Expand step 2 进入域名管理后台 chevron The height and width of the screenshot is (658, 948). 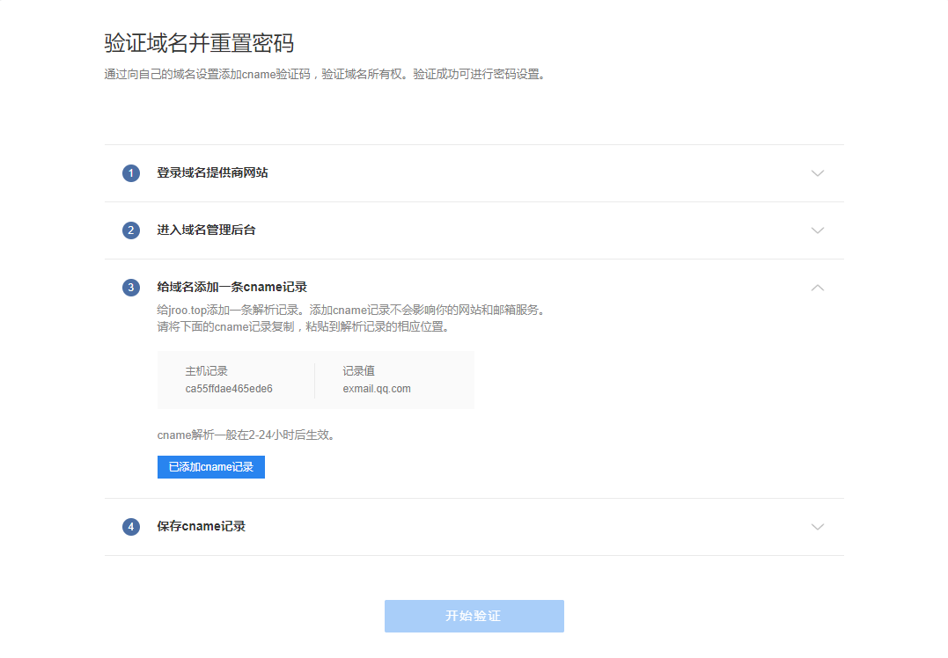click(x=818, y=230)
